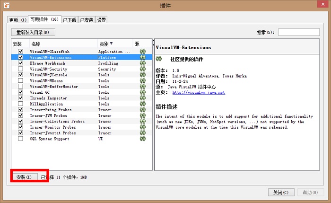This screenshot has height=203, width=331.
Task: Check the VisualVM-MBeans install checkbox
Action: (x=20, y=80)
